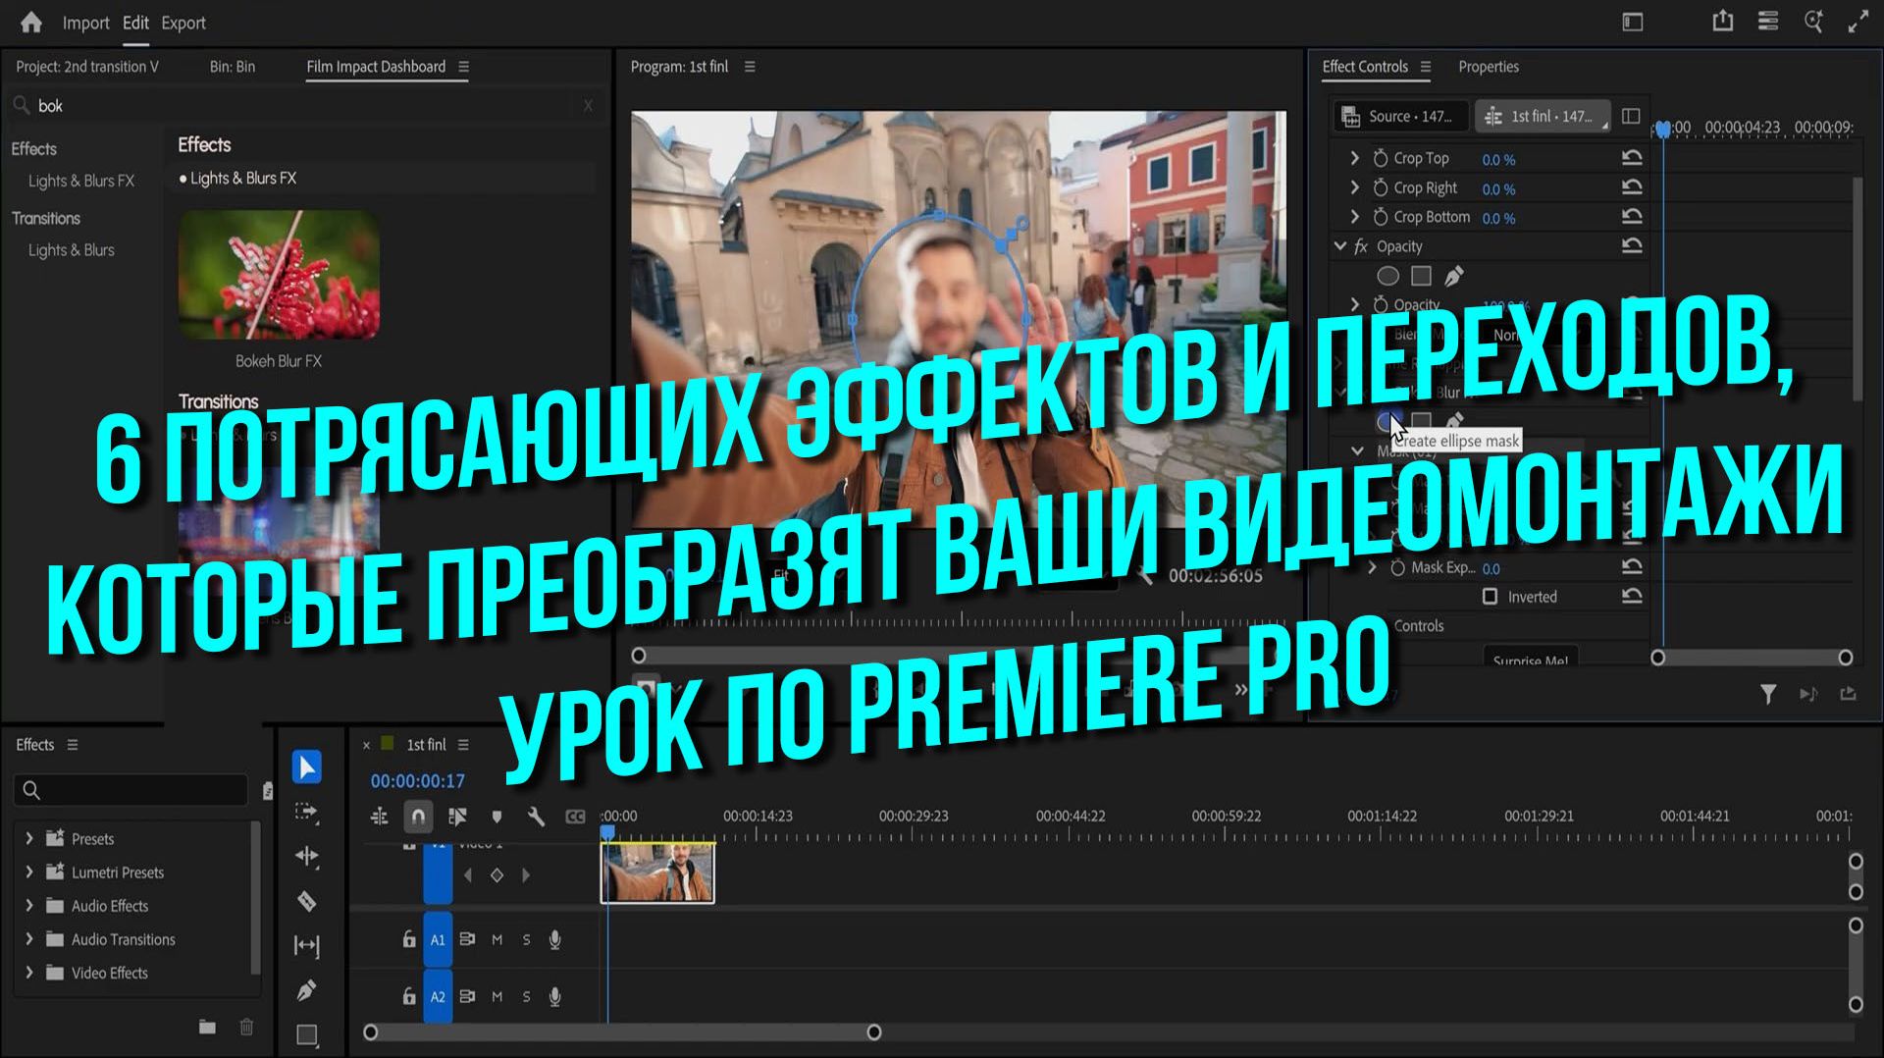Select the clip thumbnail on Video 1 track
Image resolution: width=1884 pixels, height=1058 pixels.
(656, 873)
